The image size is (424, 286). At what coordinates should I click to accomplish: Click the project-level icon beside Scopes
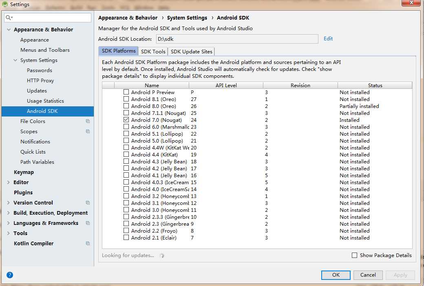tap(88, 131)
